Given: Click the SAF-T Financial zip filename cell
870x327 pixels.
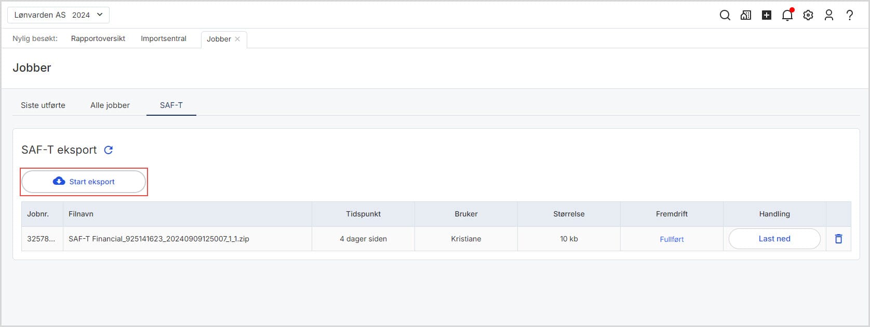Looking at the screenshot, I should click(x=159, y=239).
